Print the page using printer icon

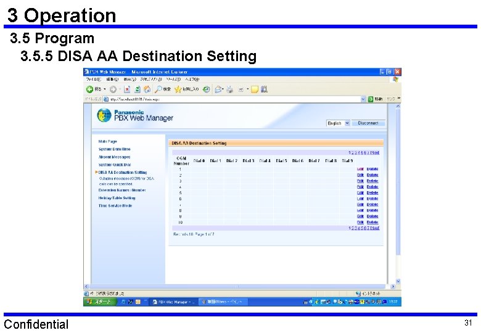[x=230, y=89]
